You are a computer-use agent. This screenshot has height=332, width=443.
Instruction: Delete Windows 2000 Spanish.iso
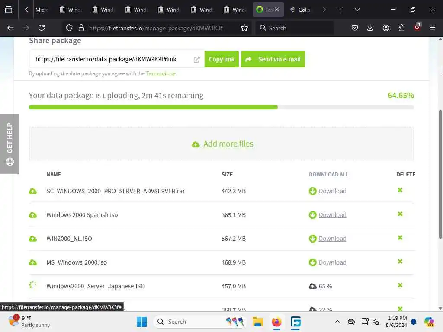[x=400, y=214]
